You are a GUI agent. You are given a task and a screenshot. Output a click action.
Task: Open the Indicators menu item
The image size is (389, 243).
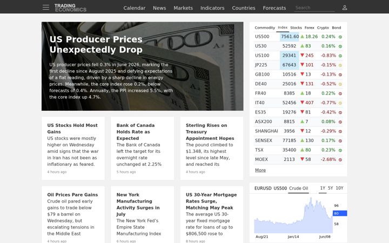click(212, 8)
